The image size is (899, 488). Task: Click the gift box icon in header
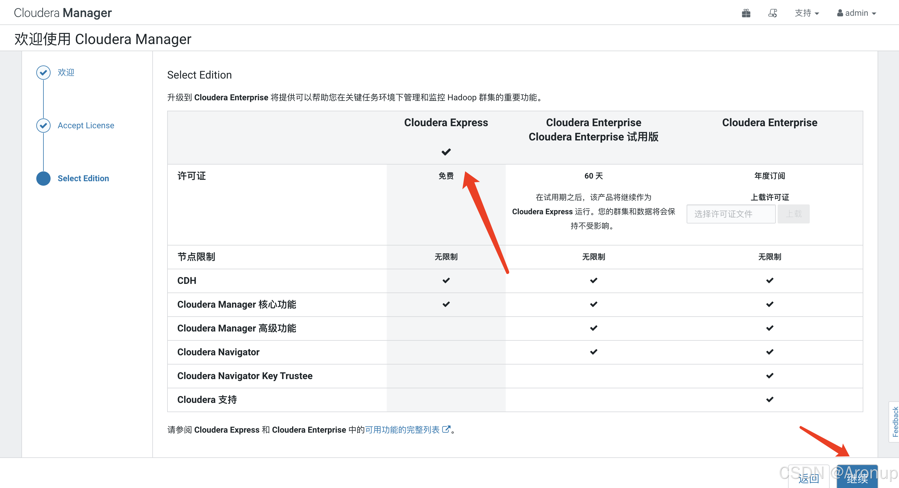coord(746,13)
